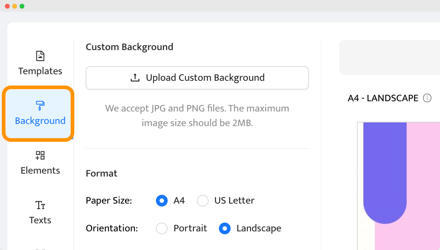
Task: Maximize the window with green button
Action: [22, 6]
